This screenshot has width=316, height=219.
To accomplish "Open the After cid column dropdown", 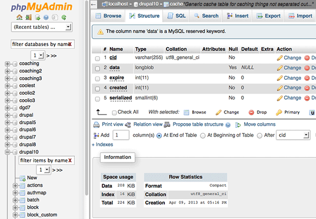I will point(293,135).
